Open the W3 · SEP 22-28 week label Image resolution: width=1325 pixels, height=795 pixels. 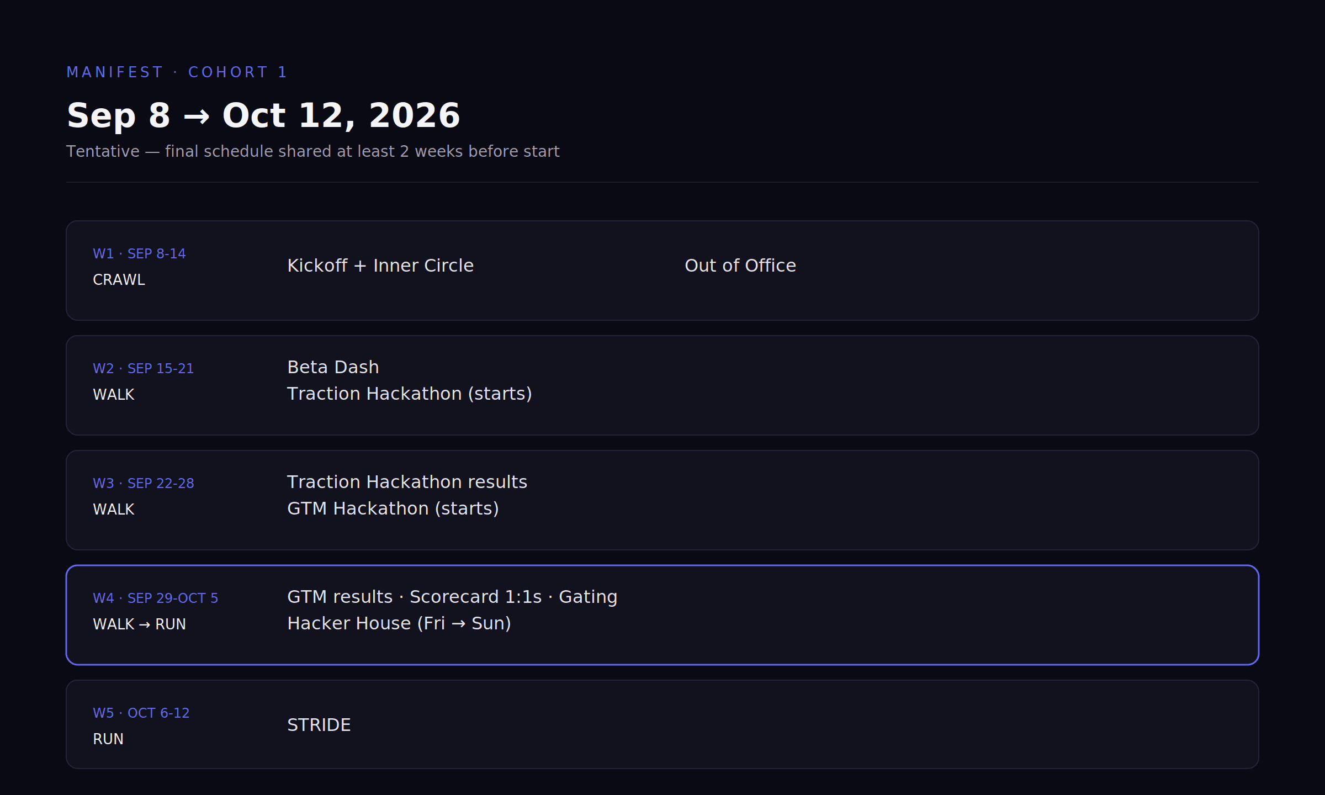[x=144, y=484]
